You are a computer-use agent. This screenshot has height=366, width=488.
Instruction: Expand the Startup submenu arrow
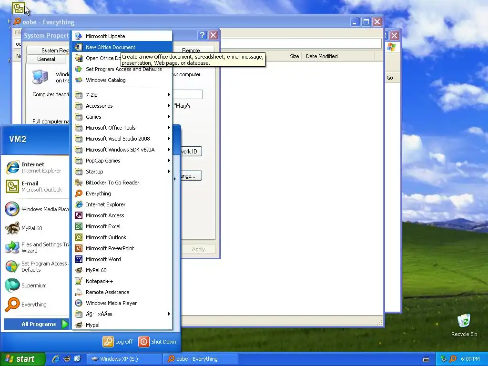pyautogui.click(x=169, y=172)
